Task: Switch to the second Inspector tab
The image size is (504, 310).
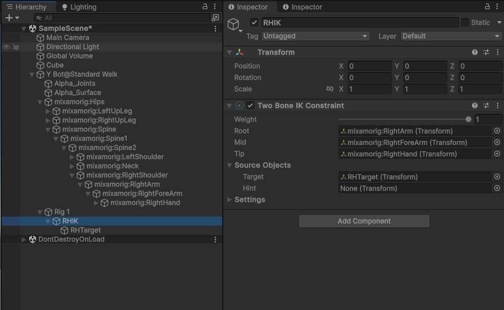Action: coord(302,7)
